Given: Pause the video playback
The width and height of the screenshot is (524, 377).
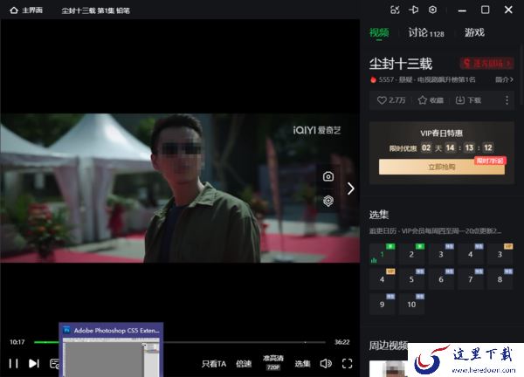Looking at the screenshot, I should (13, 363).
